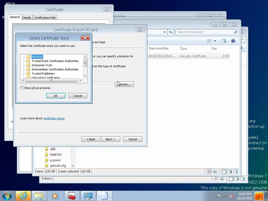Sort by Date modified column
This screenshot has height=201, width=268.
click(x=158, y=48)
